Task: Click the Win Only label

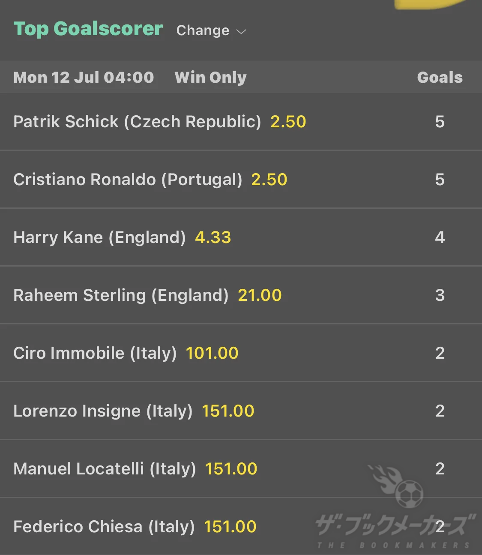Action: pyautogui.click(x=211, y=78)
